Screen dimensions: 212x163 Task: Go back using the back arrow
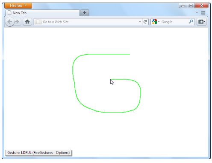point(10,22)
